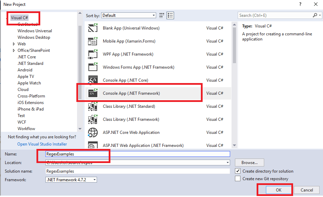The image size is (323, 197).
Task: Click the Class Library (.NET Standard) icon
Action: 93,106
